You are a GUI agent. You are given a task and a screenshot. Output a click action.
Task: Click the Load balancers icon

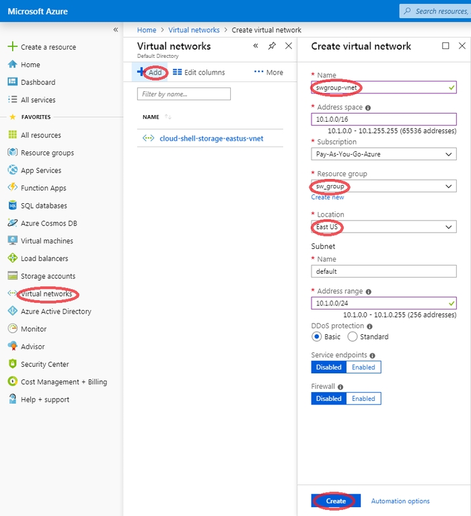coord(13,258)
